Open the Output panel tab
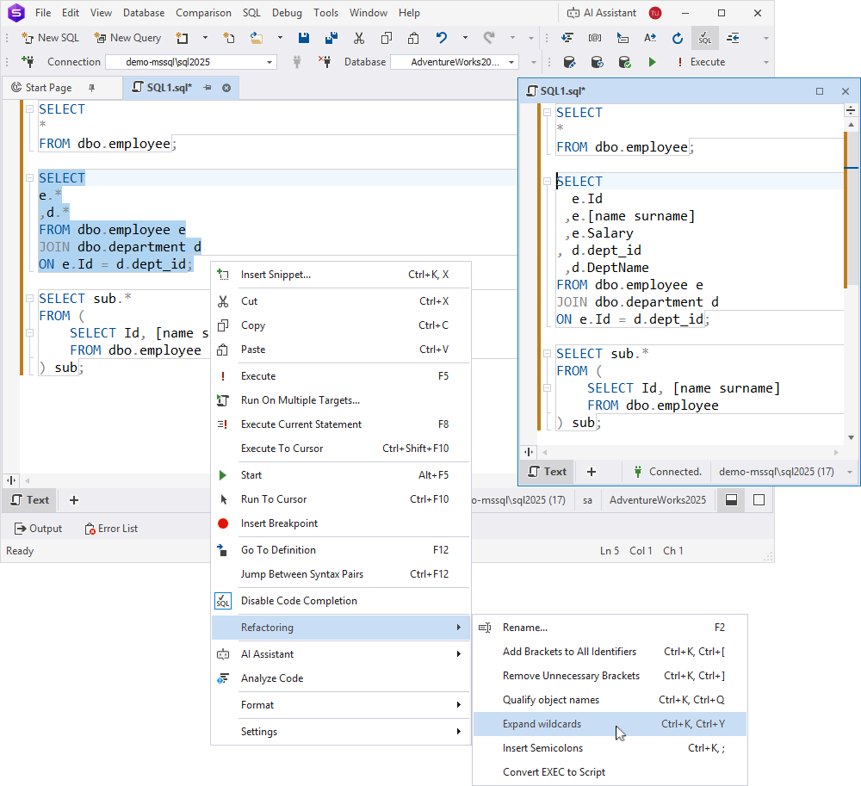Image resolution: width=861 pixels, height=786 pixels. (x=39, y=529)
